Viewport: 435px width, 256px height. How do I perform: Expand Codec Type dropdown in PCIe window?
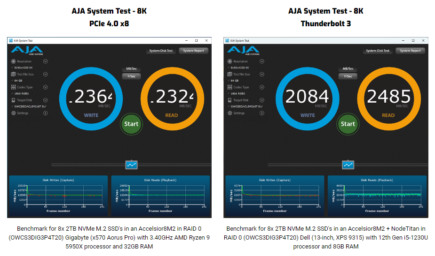46,87
